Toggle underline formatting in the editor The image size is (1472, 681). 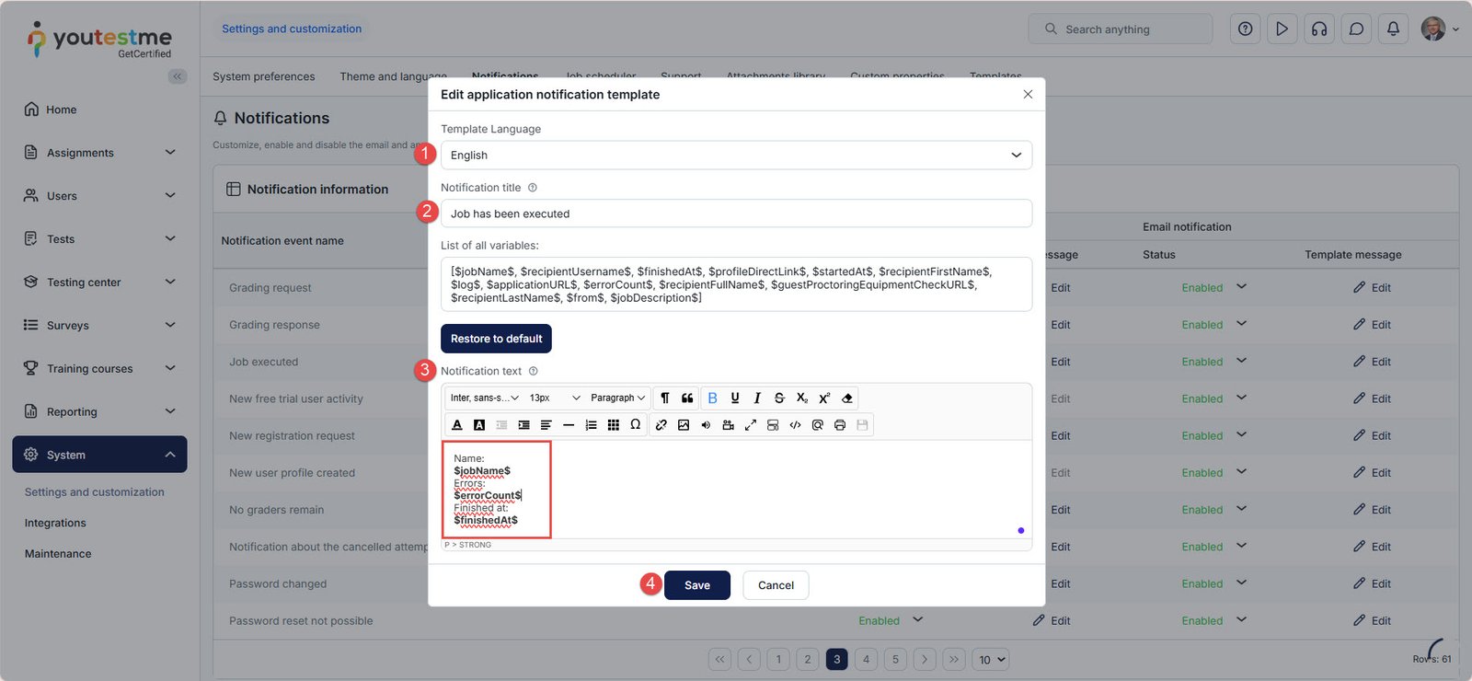[x=735, y=398]
